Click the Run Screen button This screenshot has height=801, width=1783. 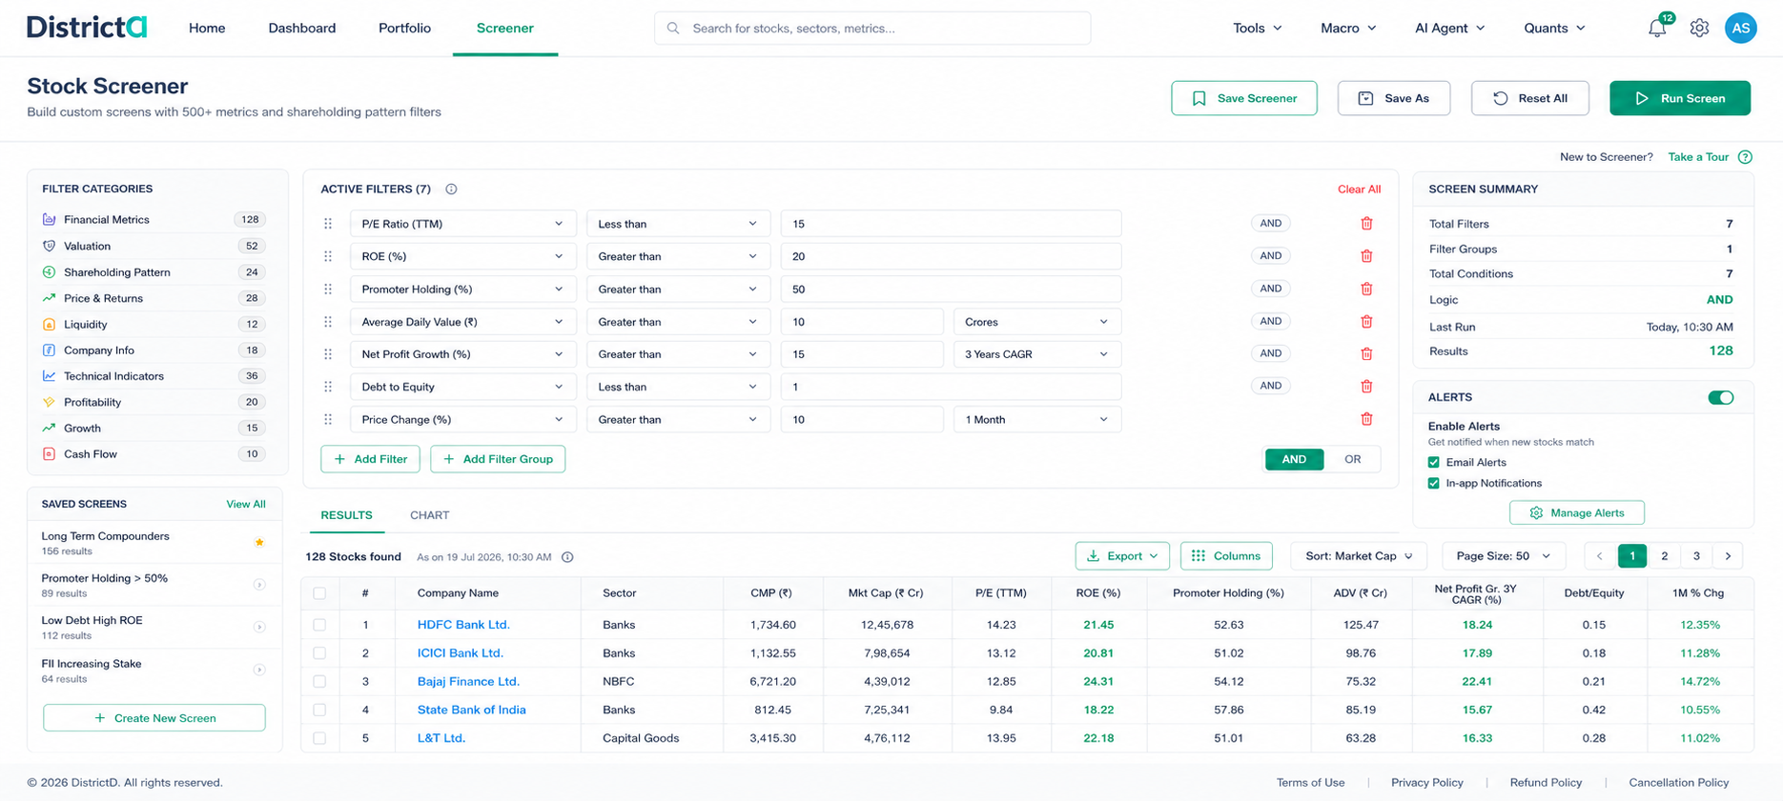coord(1679,98)
